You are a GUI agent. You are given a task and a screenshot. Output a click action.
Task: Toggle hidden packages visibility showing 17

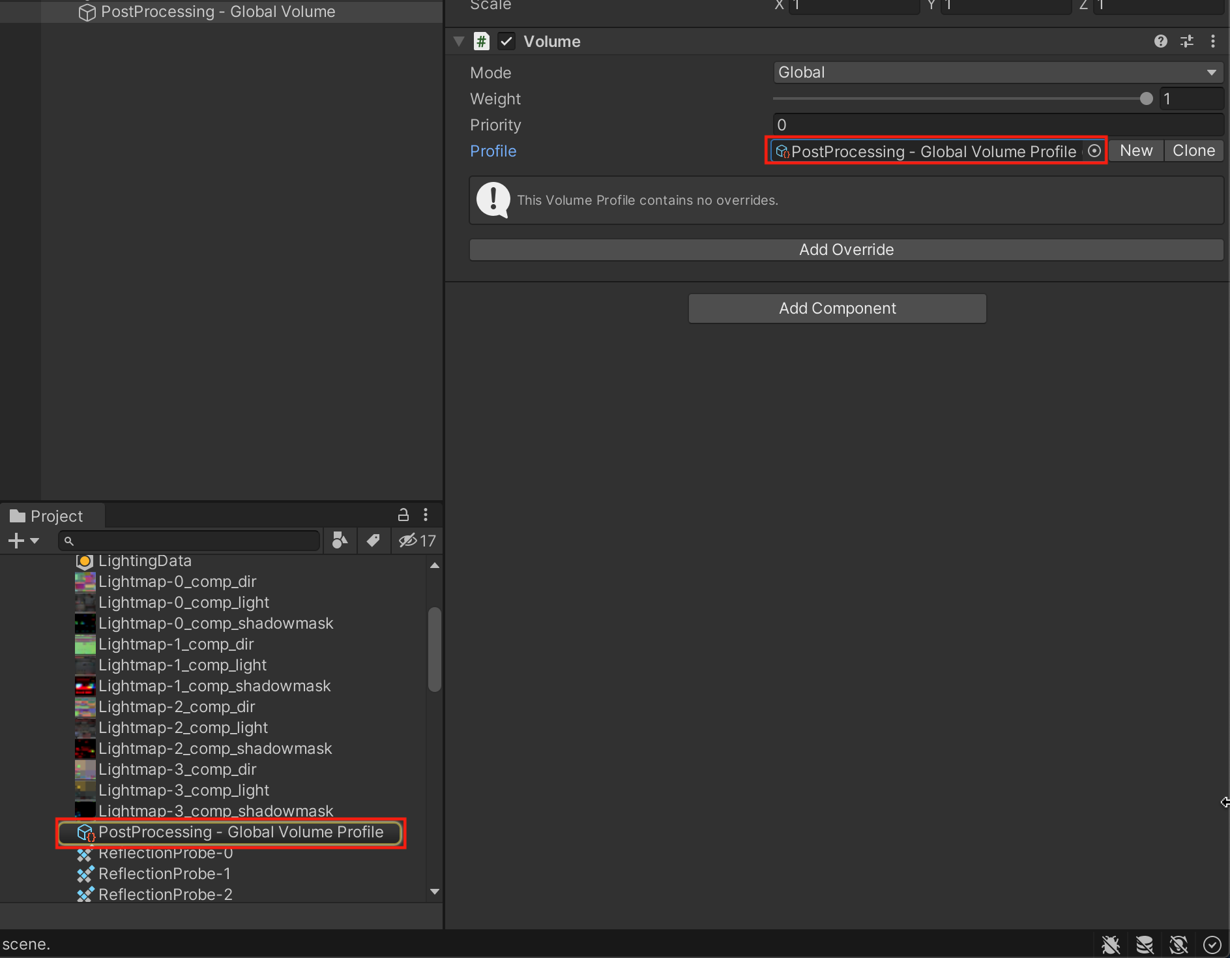click(x=417, y=541)
